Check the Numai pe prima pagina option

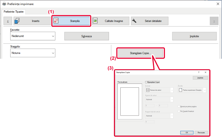[179, 106]
